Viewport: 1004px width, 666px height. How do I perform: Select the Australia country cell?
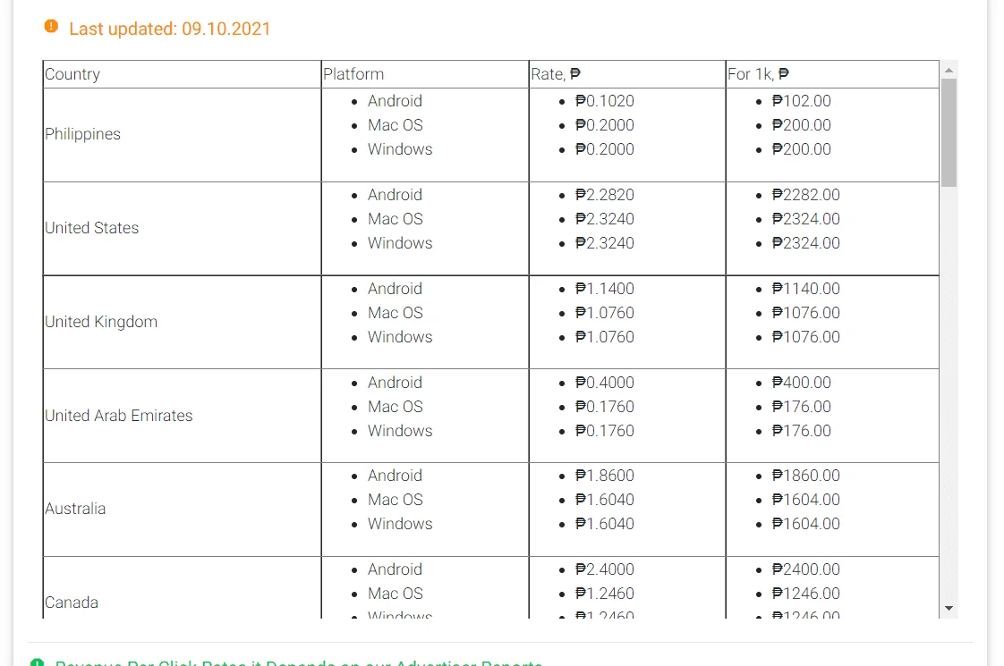point(182,510)
